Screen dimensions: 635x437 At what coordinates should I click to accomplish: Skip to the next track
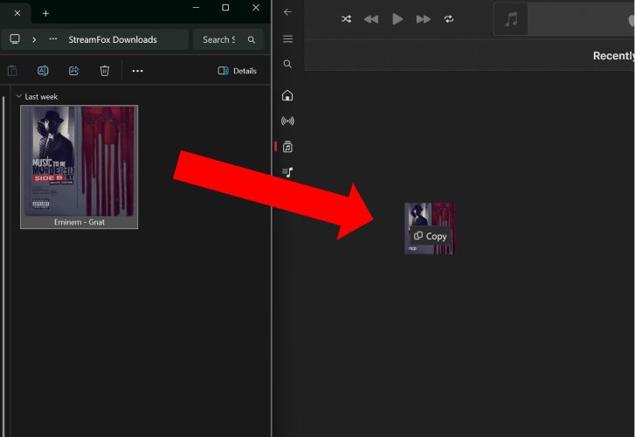click(x=424, y=19)
